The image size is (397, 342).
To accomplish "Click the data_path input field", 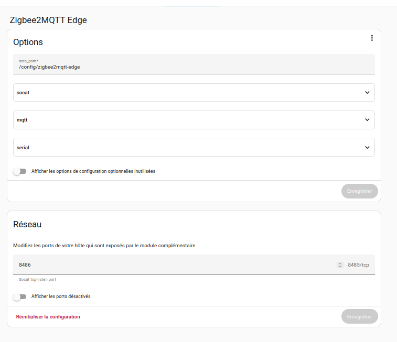I will [194, 64].
